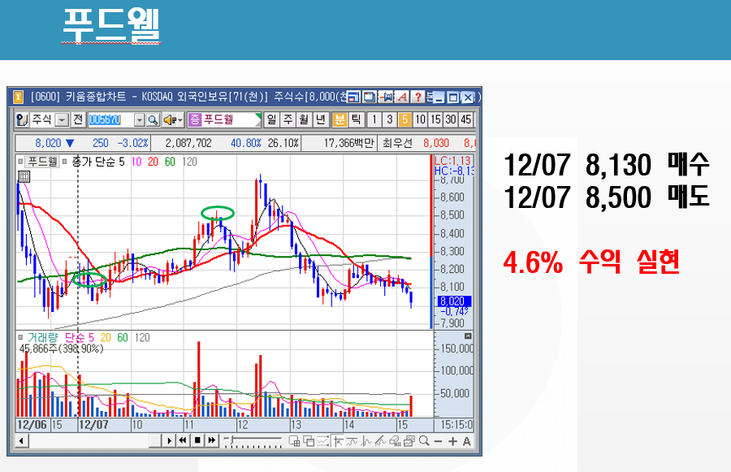Click the 4.6% 수익 실현 text
The width and height of the screenshot is (731, 472).
click(591, 262)
